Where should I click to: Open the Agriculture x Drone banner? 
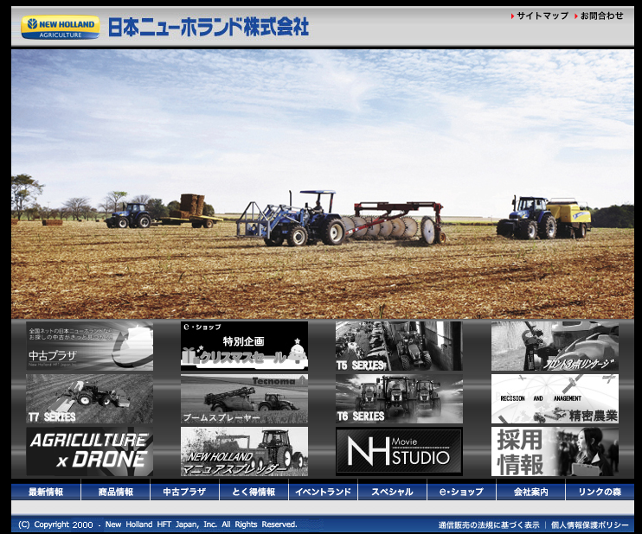coord(89,451)
